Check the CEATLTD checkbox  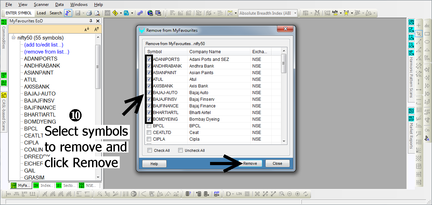149,132
